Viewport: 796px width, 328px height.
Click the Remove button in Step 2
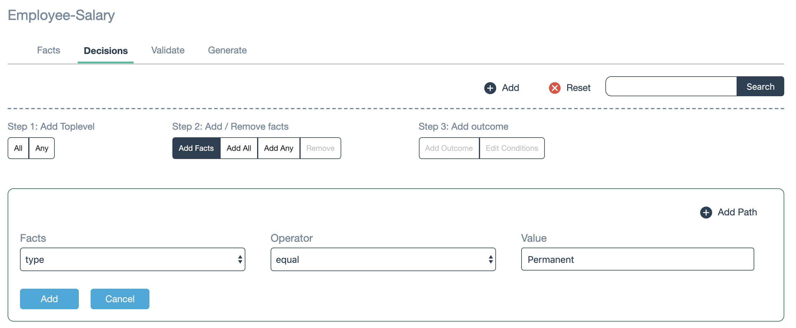click(320, 148)
